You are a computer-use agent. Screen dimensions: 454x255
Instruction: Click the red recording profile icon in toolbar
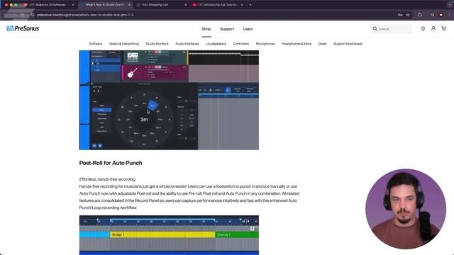441,15
